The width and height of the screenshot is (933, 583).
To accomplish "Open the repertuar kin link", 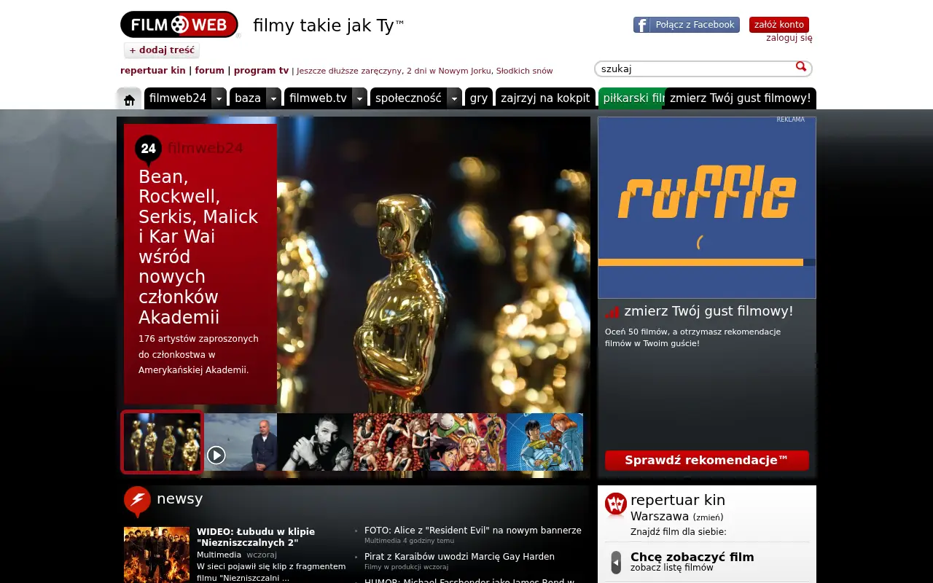I will (x=153, y=71).
